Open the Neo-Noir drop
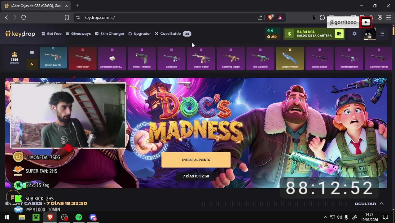This screenshot has width=395, height=223. [x=82, y=58]
